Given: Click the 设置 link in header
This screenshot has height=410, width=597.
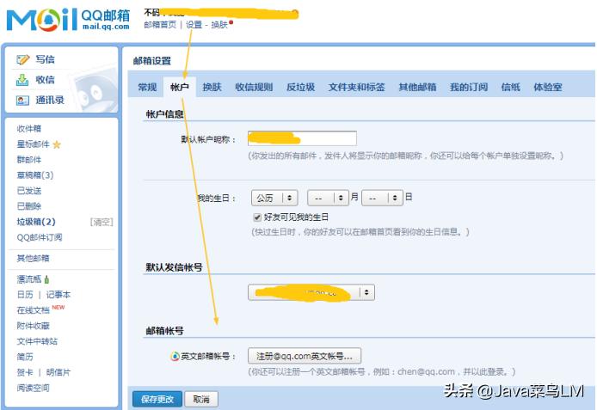Looking at the screenshot, I should (x=194, y=25).
